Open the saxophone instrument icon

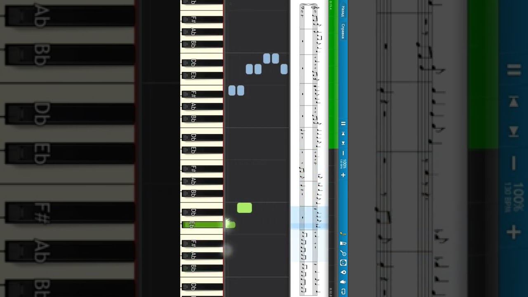coord(343,234)
